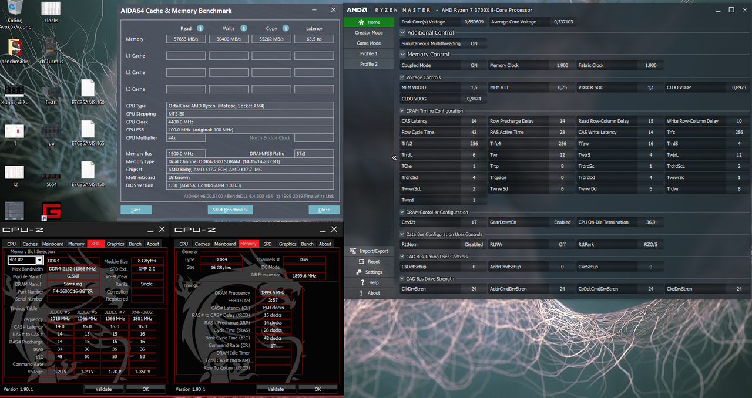Change the RttWr Off setting
Viewport: 752px width, 398px height.
pyautogui.click(x=562, y=245)
